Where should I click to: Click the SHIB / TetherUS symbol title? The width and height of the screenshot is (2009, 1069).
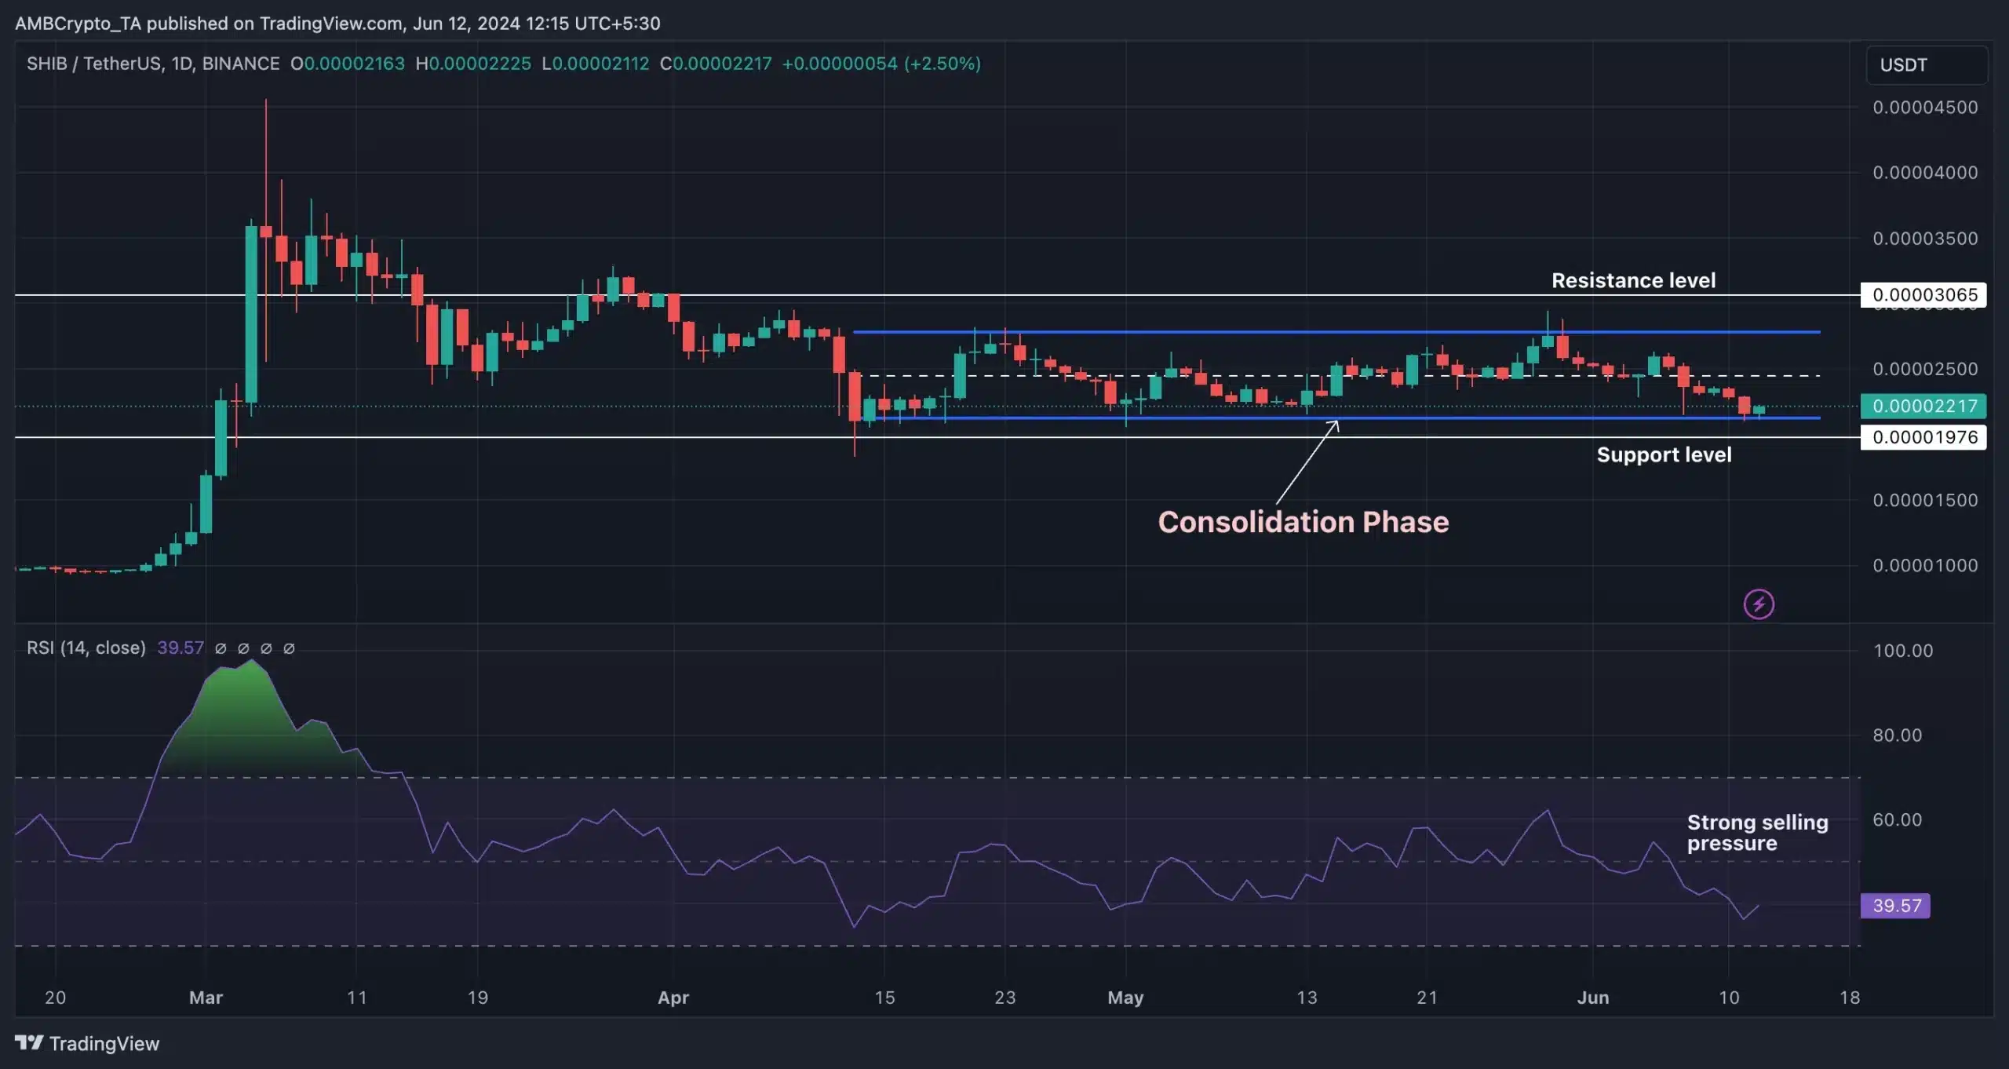[x=153, y=64]
